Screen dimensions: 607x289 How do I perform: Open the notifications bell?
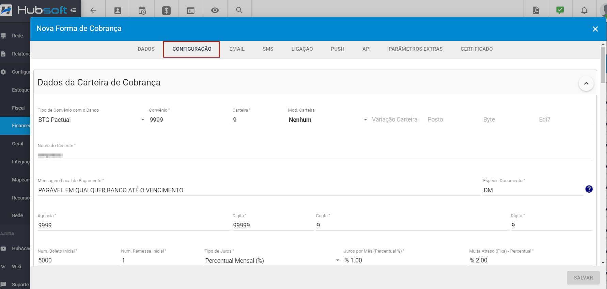pos(584,10)
